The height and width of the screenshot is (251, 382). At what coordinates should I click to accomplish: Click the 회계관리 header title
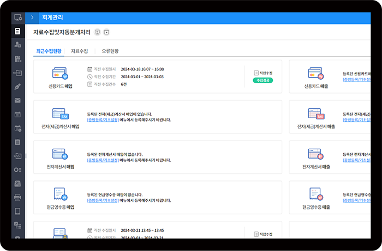tap(52, 17)
